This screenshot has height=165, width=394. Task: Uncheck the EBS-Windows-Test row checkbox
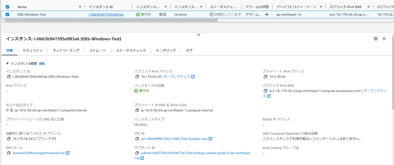pos(7,15)
